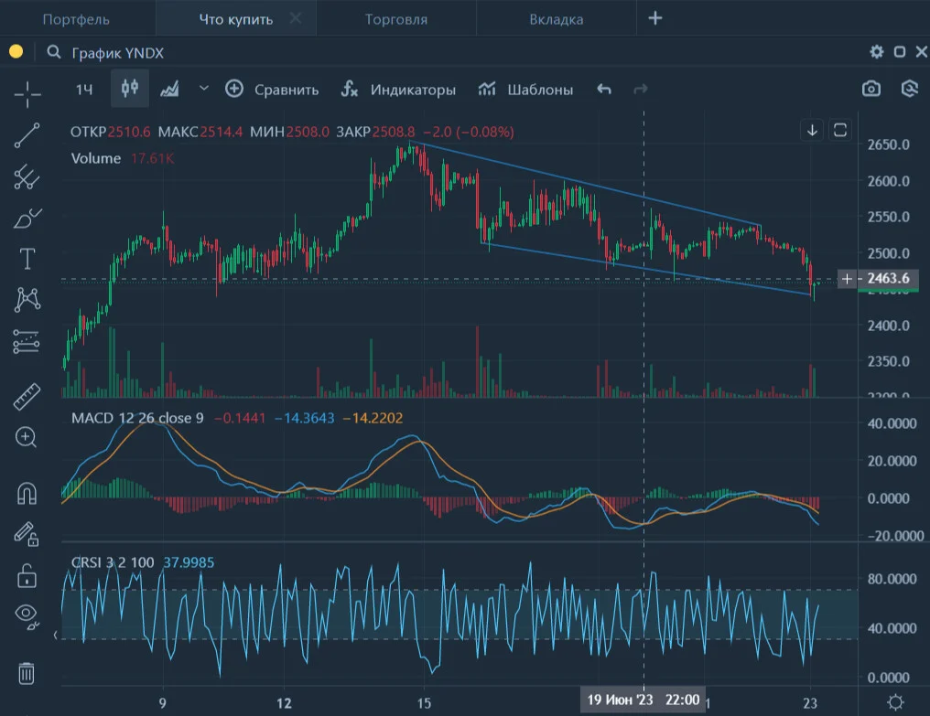The height and width of the screenshot is (716, 930).
Task: Open the Портфель tab
Action: 77,19
